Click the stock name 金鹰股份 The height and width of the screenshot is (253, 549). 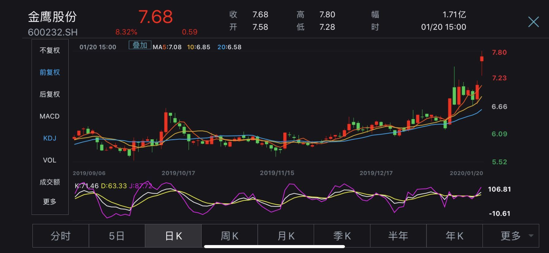[x=52, y=17]
